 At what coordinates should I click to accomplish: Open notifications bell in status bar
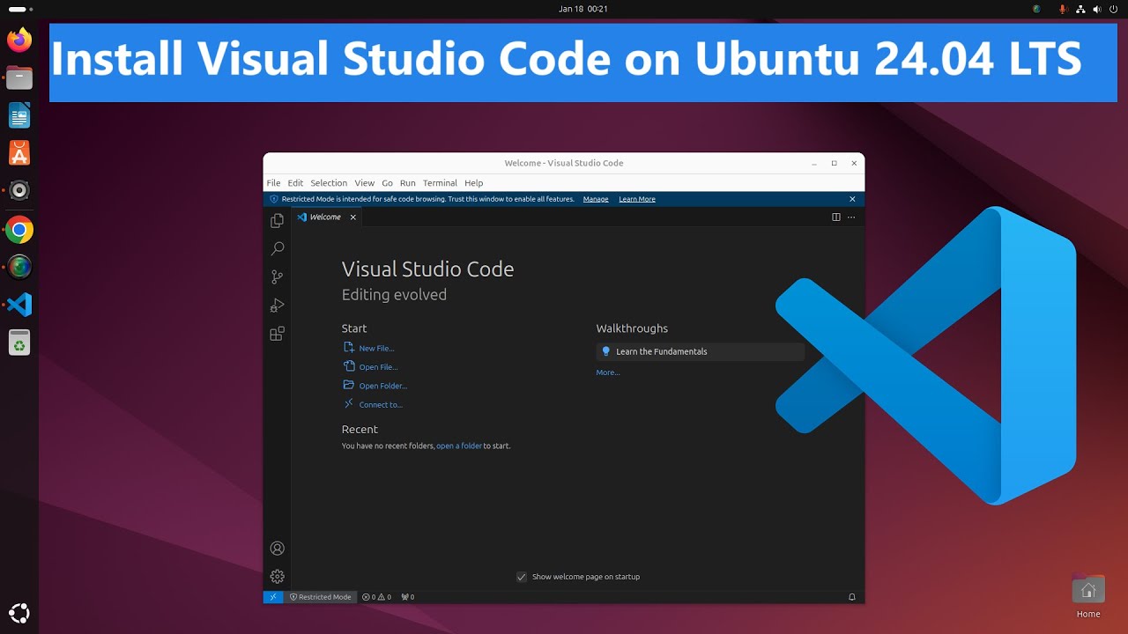tap(851, 597)
